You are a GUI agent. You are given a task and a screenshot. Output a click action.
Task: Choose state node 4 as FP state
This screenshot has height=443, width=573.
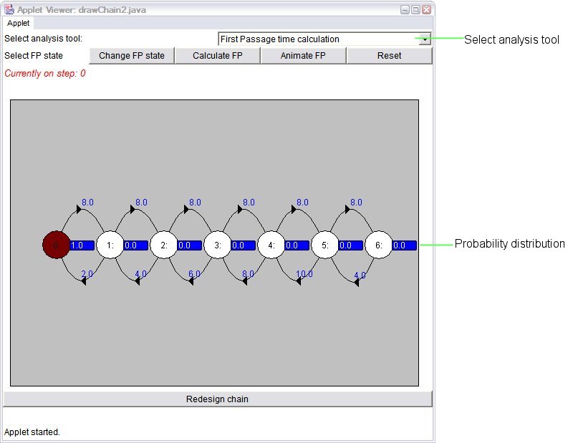pos(271,245)
